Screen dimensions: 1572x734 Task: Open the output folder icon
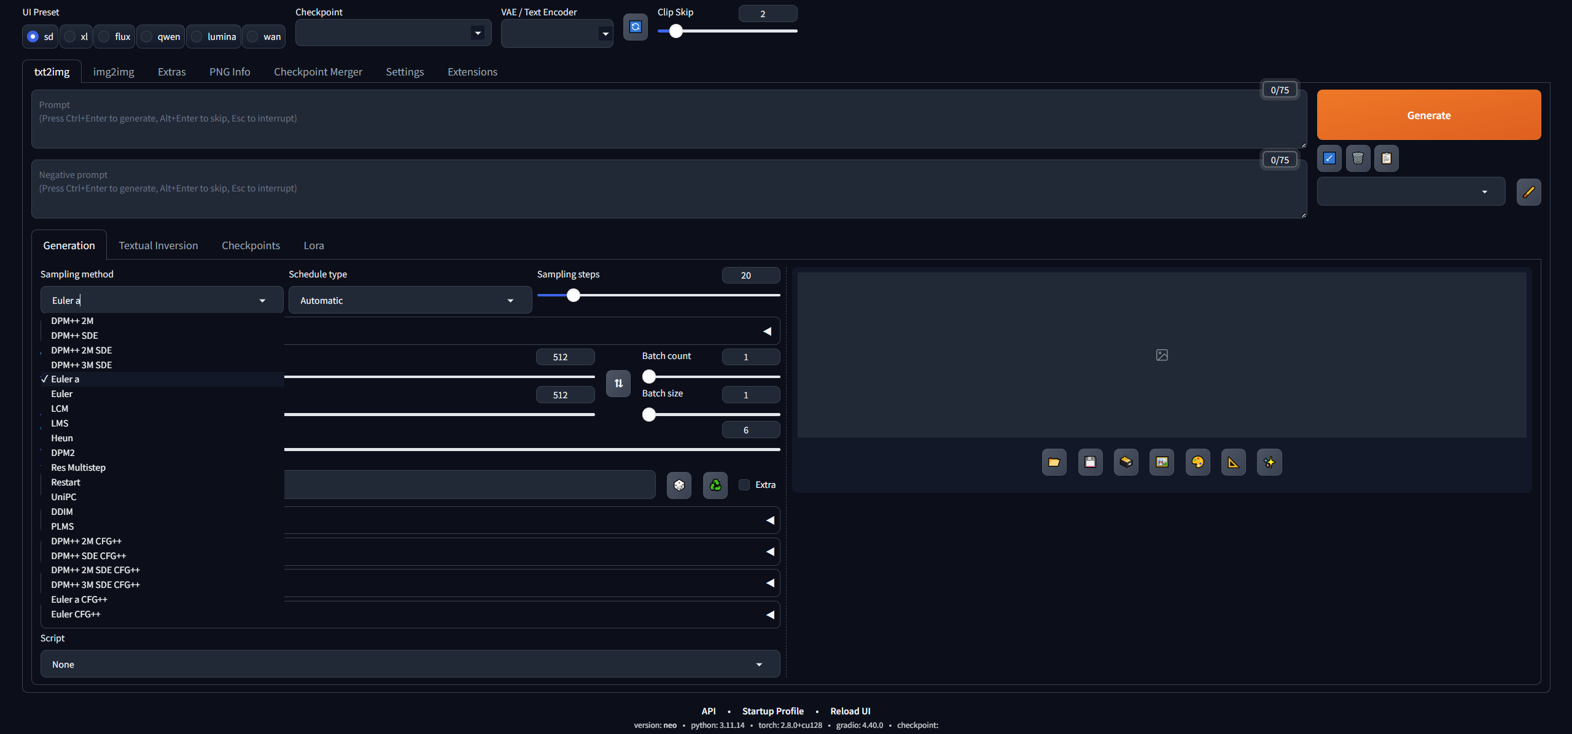(x=1054, y=462)
